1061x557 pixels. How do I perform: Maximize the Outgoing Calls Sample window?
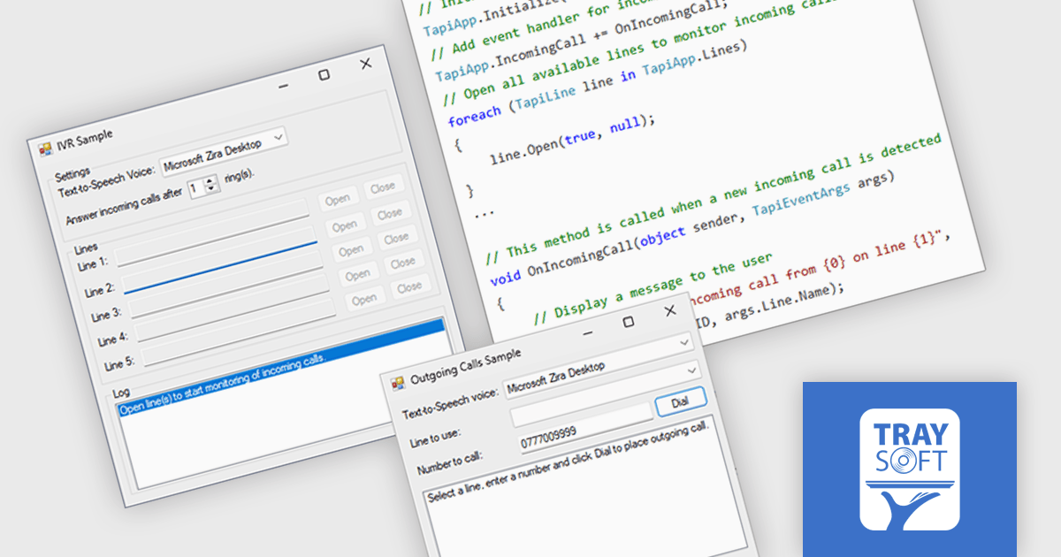pyautogui.click(x=629, y=322)
